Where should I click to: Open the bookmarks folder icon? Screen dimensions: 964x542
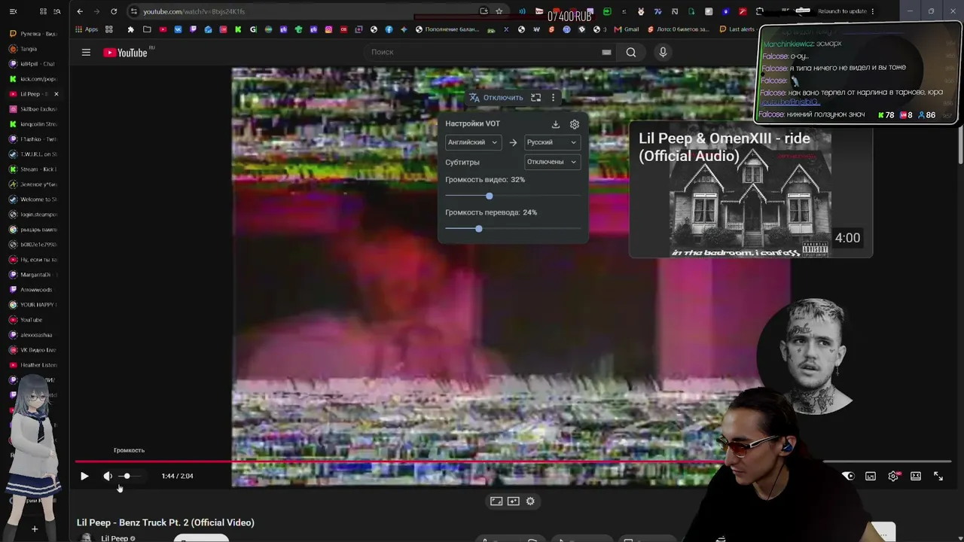pyautogui.click(x=147, y=29)
